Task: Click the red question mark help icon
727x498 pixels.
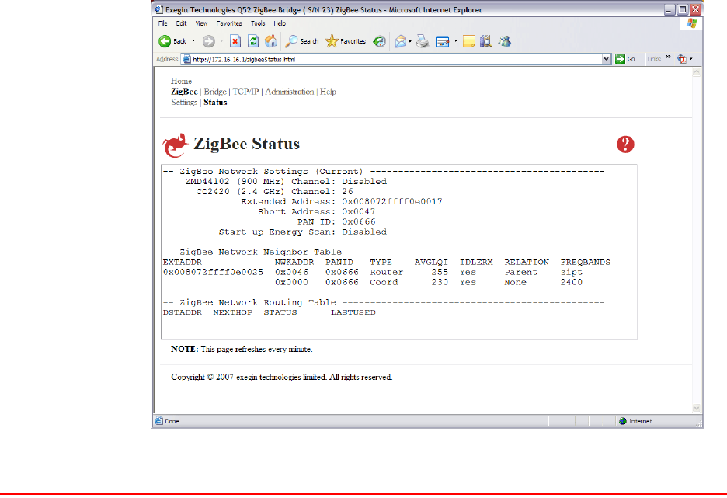Action: pyautogui.click(x=625, y=145)
